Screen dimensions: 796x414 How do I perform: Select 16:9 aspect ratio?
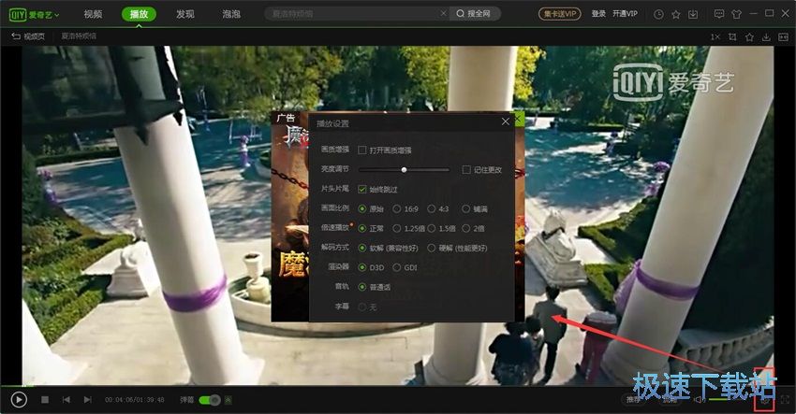[x=405, y=208]
